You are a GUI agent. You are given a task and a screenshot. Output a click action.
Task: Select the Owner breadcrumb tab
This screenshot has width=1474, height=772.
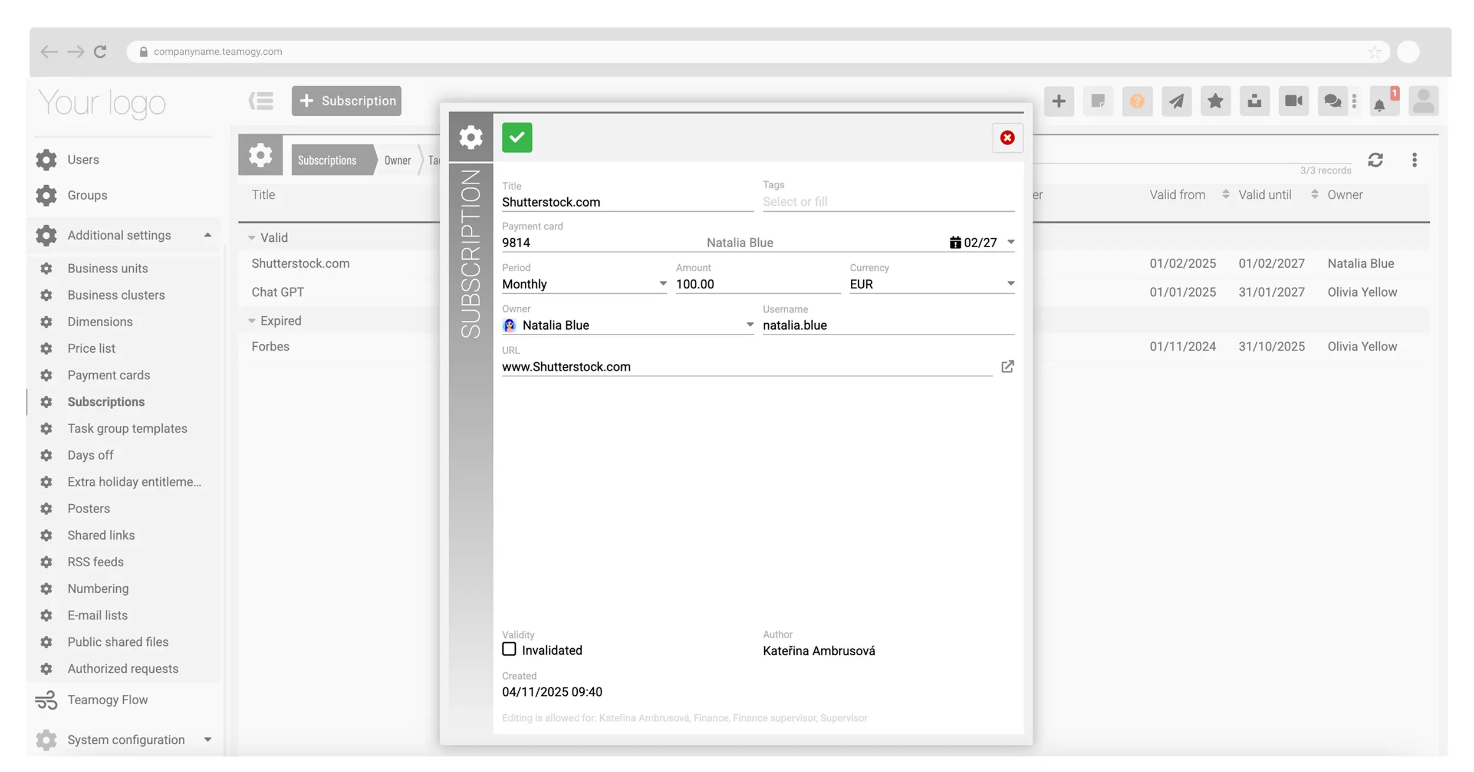coord(397,160)
